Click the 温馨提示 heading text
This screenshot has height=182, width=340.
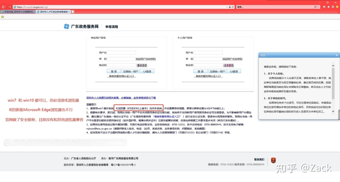pos(91,104)
